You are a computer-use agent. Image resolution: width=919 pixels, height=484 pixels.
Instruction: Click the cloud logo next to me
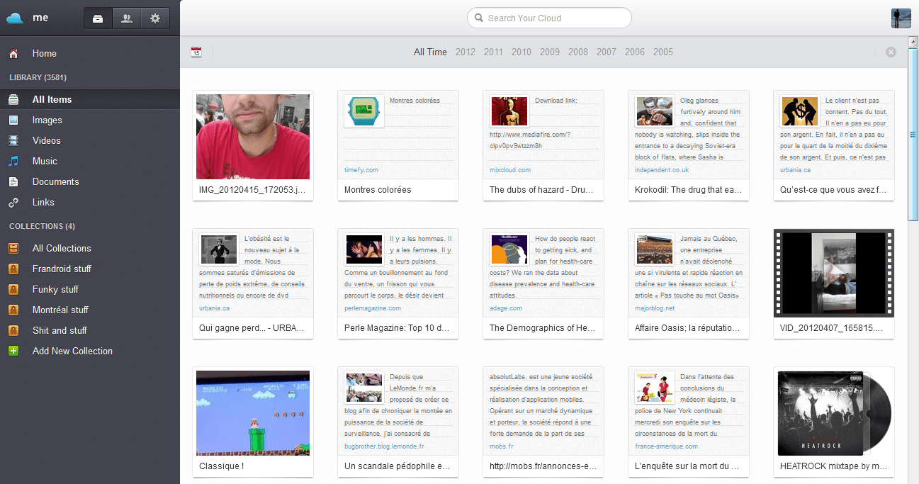tap(16, 18)
